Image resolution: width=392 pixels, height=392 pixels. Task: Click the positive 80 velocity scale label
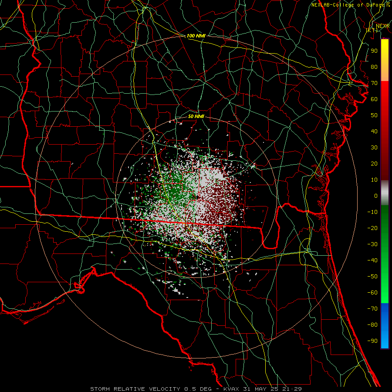pos(374,67)
